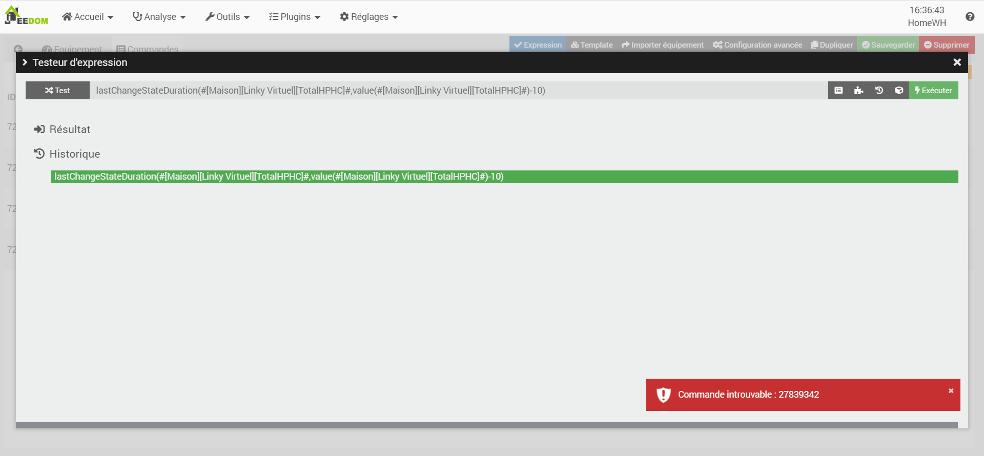Open the Accueil menu

tap(88, 17)
